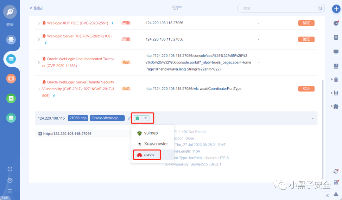Click wls-wsat/CoordinatorPortType URL text
This screenshot has height=200, width=342.
(193, 89)
